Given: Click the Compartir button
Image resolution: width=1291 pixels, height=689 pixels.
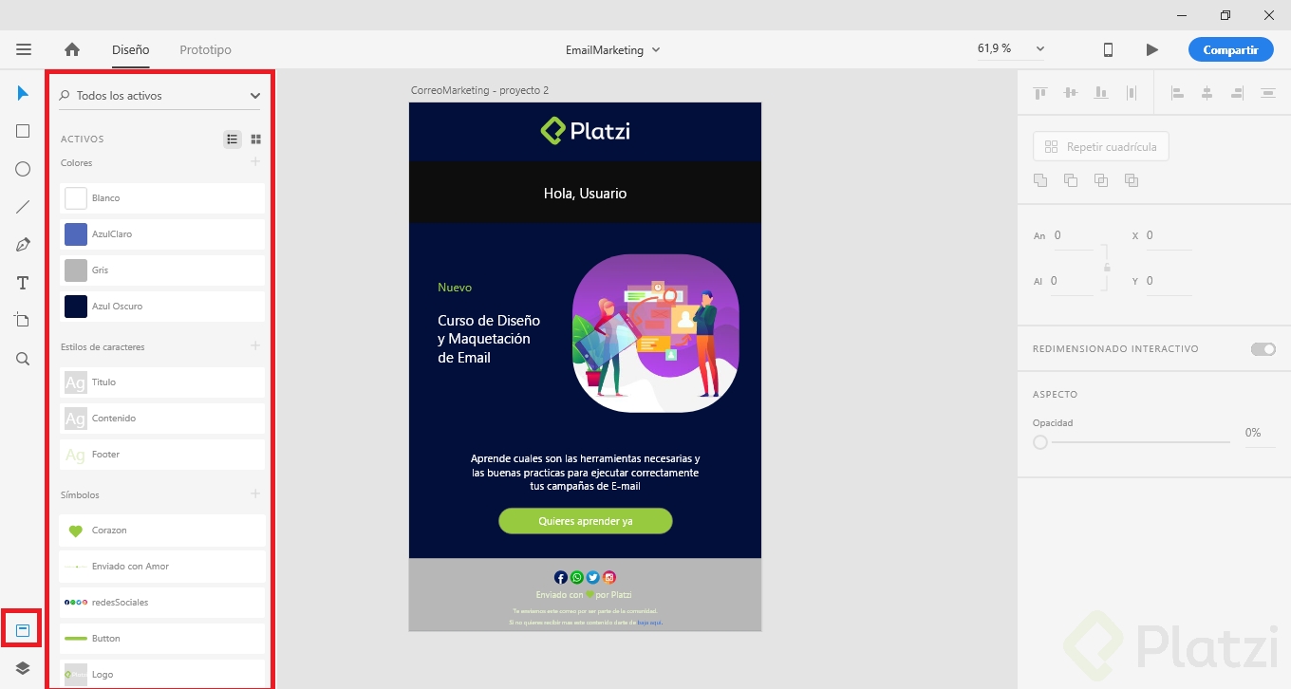Looking at the screenshot, I should pos(1230,49).
